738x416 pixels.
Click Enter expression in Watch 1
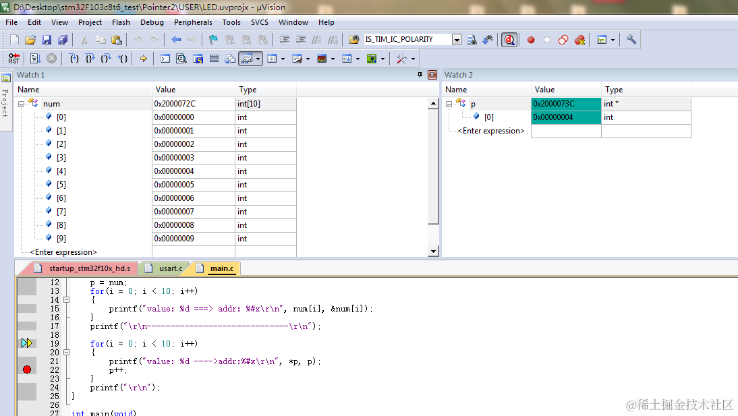click(63, 252)
